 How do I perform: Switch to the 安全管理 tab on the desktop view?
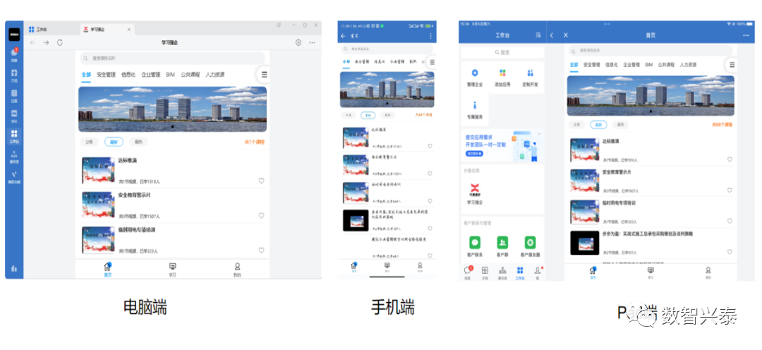click(106, 74)
